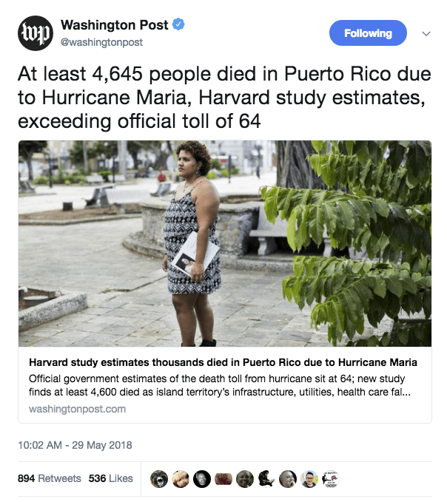Open the Harvard study estimates headline

(x=223, y=363)
